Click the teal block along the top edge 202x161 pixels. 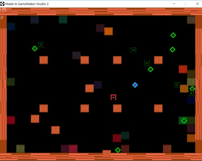pos(63,20)
